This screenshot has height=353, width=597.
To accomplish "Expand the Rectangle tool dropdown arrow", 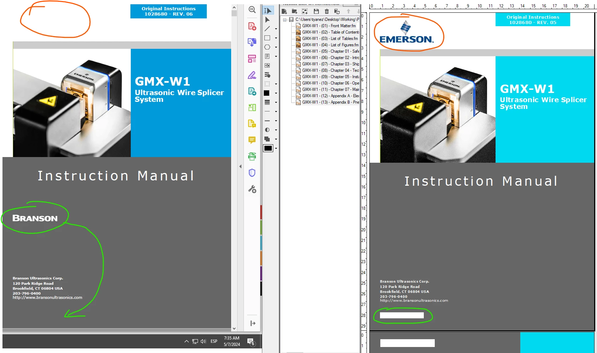I will click(x=276, y=38).
